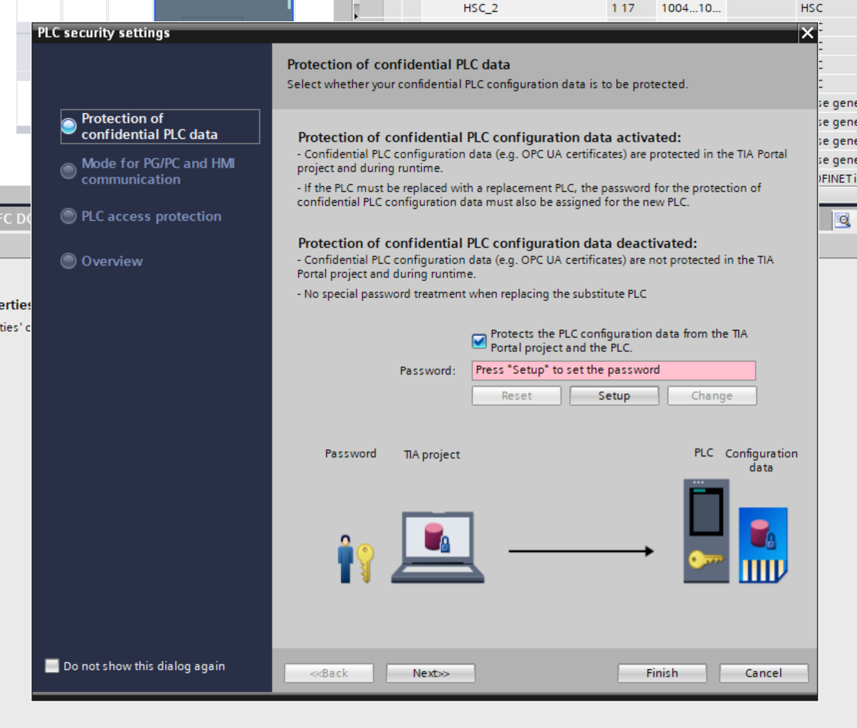Click the Change password button

pos(712,396)
